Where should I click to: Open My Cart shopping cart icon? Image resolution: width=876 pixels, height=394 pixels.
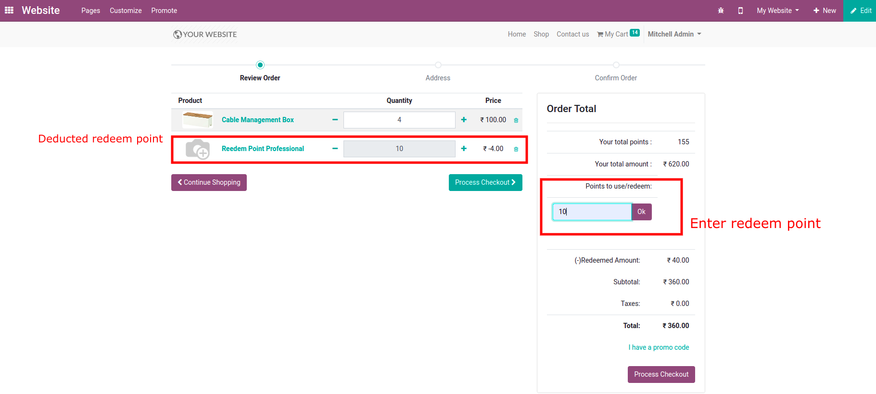(x=600, y=34)
